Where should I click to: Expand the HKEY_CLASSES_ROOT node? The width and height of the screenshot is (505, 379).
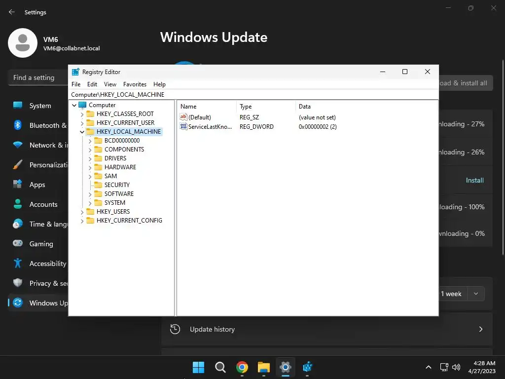coord(82,114)
